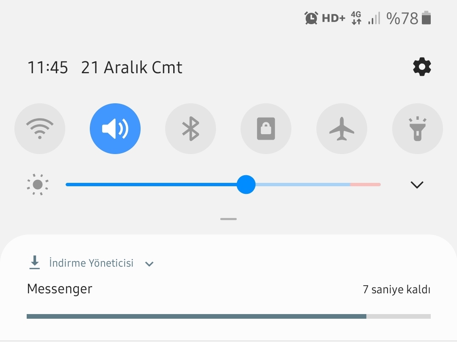Image resolution: width=457 pixels, height=342 pixels.
Task: Tap the 11:45 clock text
Action: (48, 67)
